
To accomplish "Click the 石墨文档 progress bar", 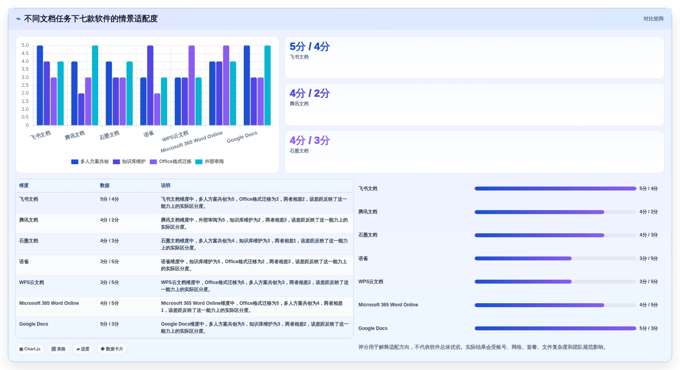I will click(555, 235).
